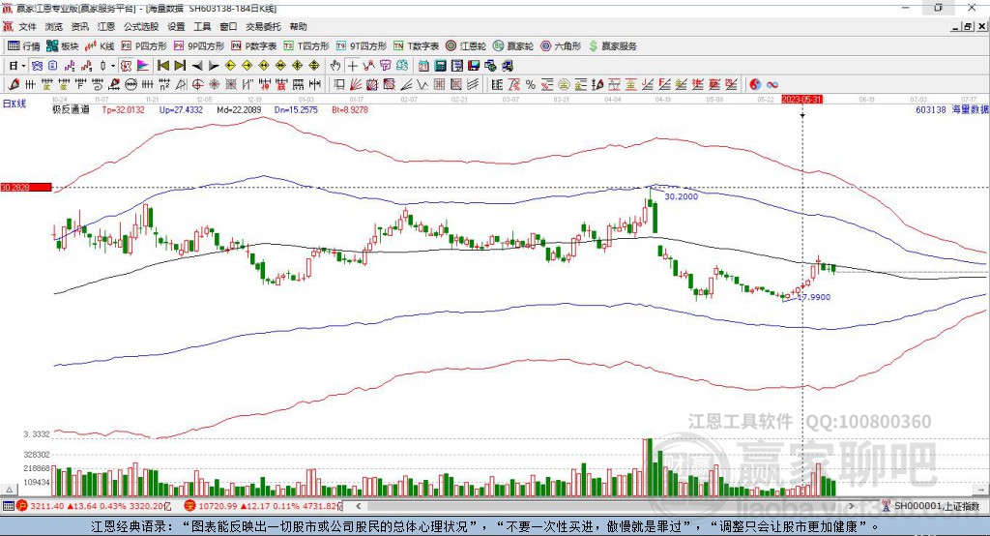Step chart right with black right arrow
Screen dimensions: 990x536
(214, 66)
